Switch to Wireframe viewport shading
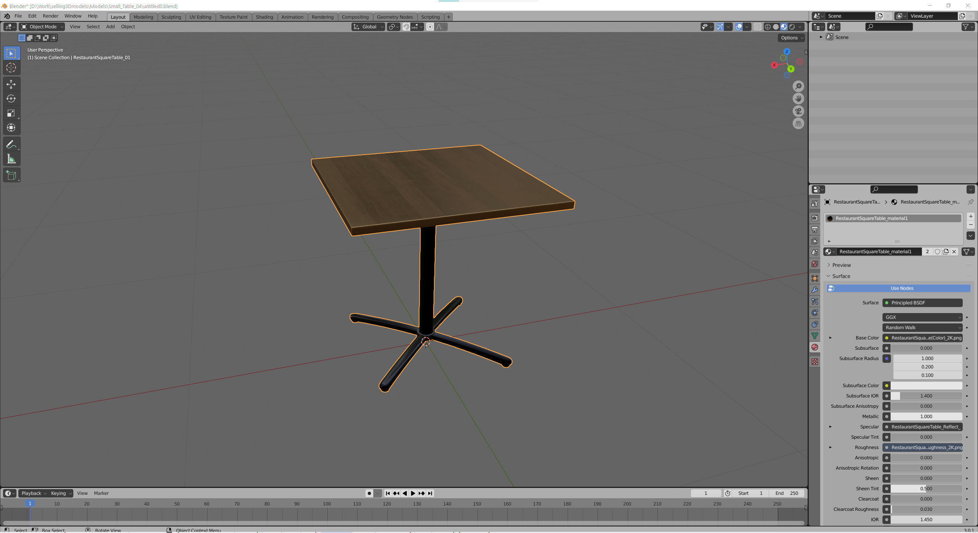978x533 pixels. (768, 27)
